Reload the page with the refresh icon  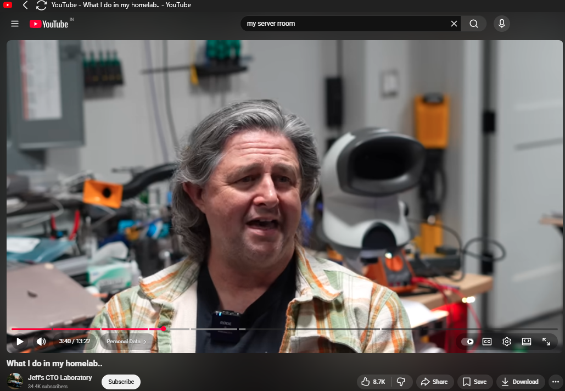[x=41, y=5]
